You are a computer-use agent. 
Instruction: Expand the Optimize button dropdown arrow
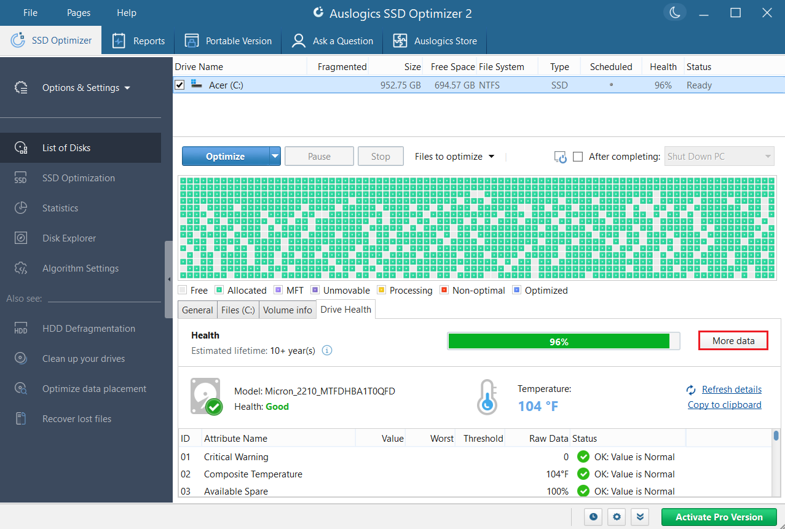275,157
